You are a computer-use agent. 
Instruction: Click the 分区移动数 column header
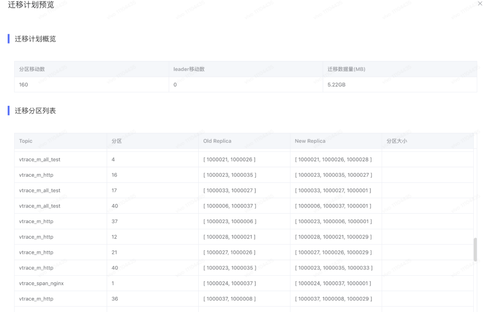31,69
